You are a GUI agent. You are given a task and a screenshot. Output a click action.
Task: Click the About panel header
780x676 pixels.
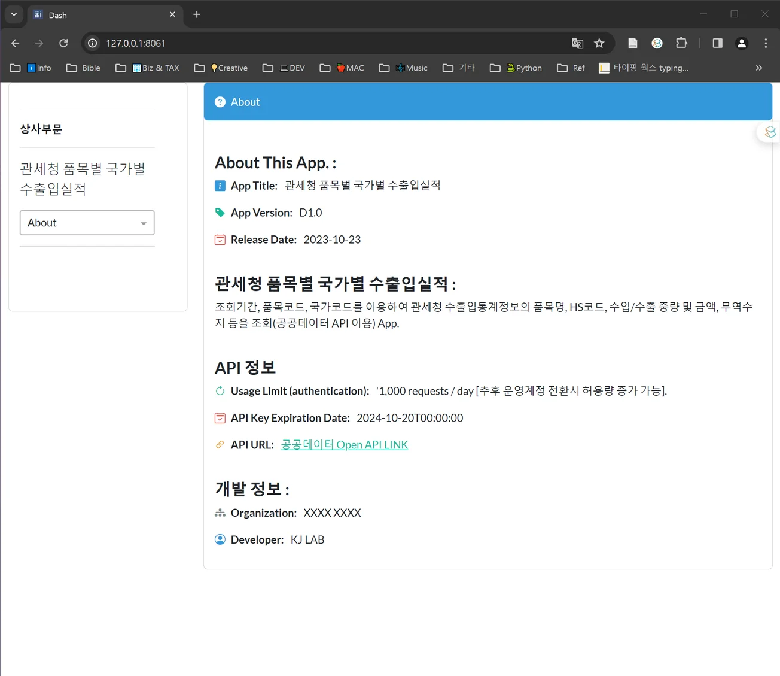tap(488, 102)
